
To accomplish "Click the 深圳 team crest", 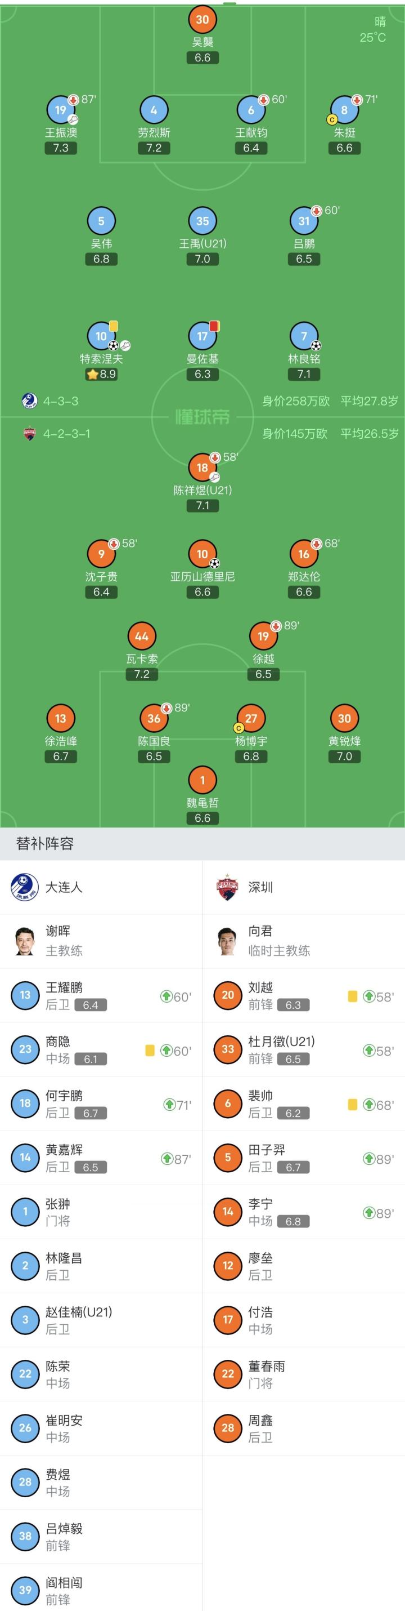I will pyautogui.click(x=227, y=887).
